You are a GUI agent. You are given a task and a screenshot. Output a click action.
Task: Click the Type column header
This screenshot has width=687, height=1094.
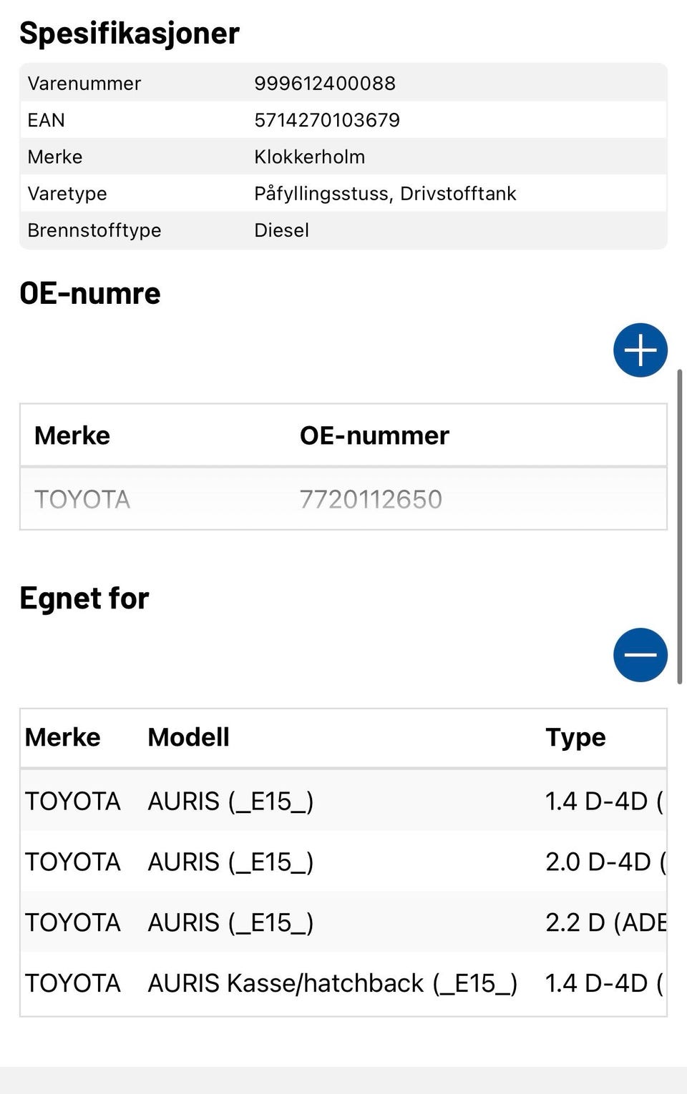tap(575, 737)
